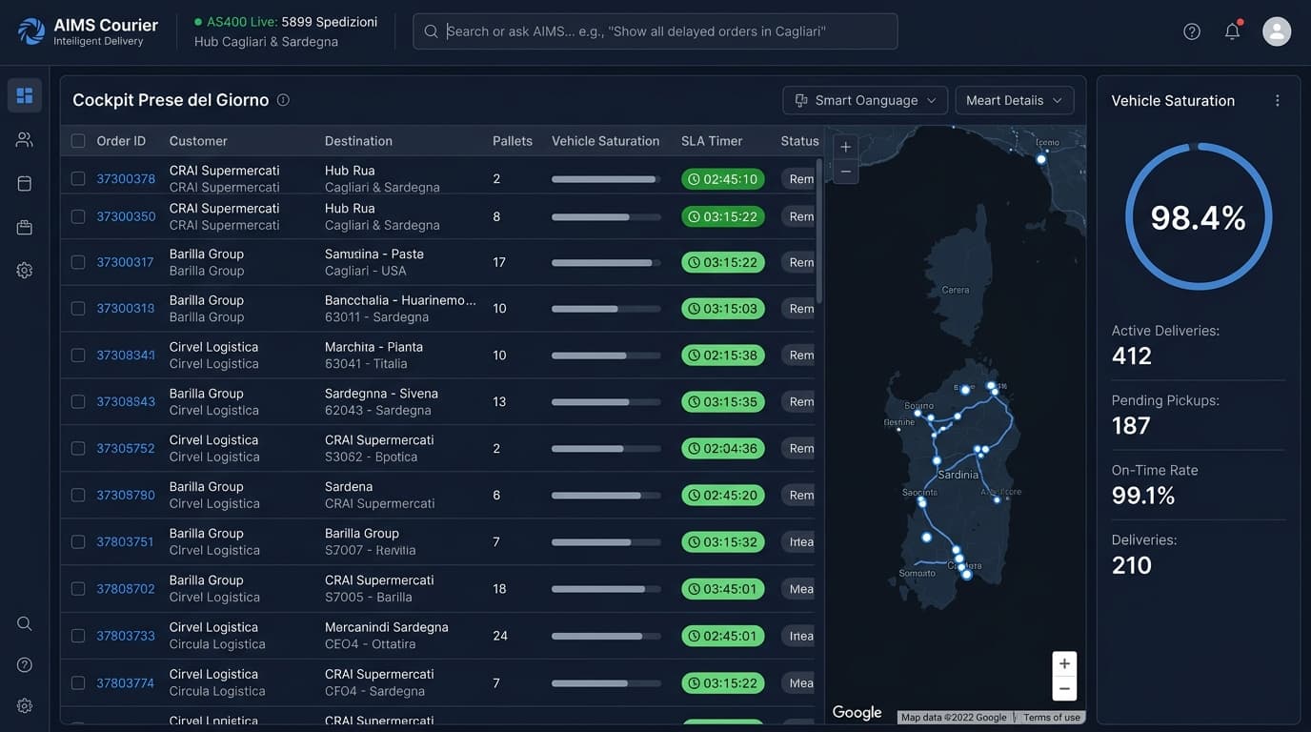
Task: Click the 98.4% saturation ring gauge
Action: pos(1199,217)
